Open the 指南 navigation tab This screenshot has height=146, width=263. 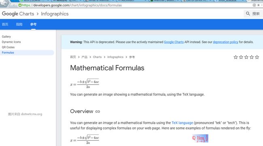pyautogui.click(x=19, y=24)
